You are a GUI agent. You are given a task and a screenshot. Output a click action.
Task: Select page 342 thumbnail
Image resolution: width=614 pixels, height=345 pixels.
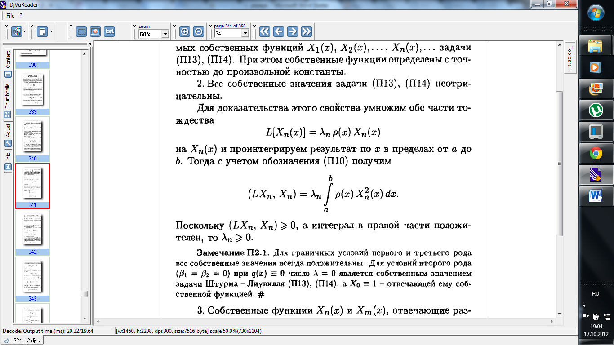pos(32,233)
